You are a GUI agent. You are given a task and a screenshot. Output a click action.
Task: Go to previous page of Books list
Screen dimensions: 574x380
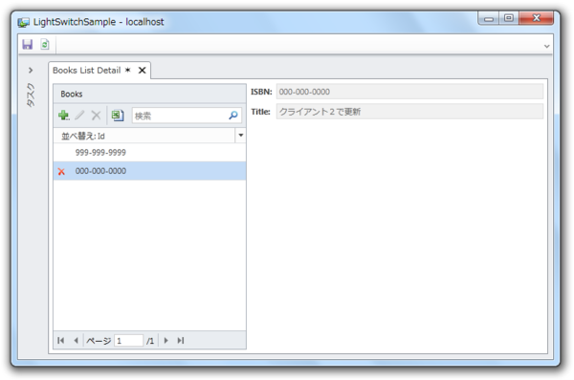click(x=76, y=341)
